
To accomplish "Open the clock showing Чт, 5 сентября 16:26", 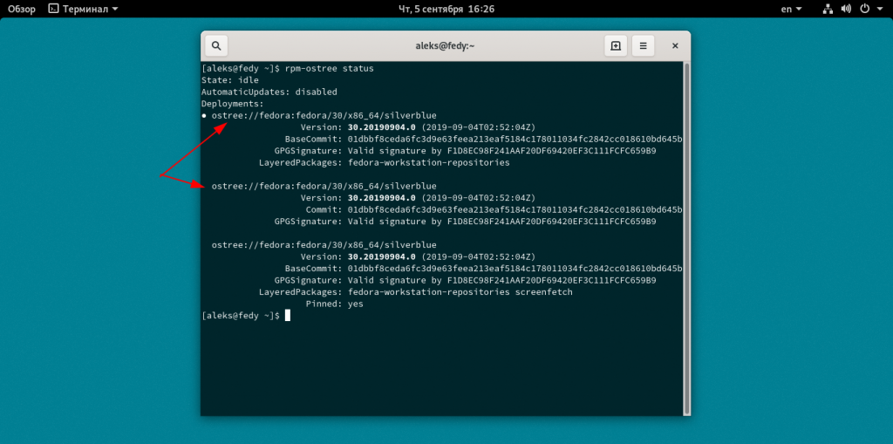I will pos(446,9).
